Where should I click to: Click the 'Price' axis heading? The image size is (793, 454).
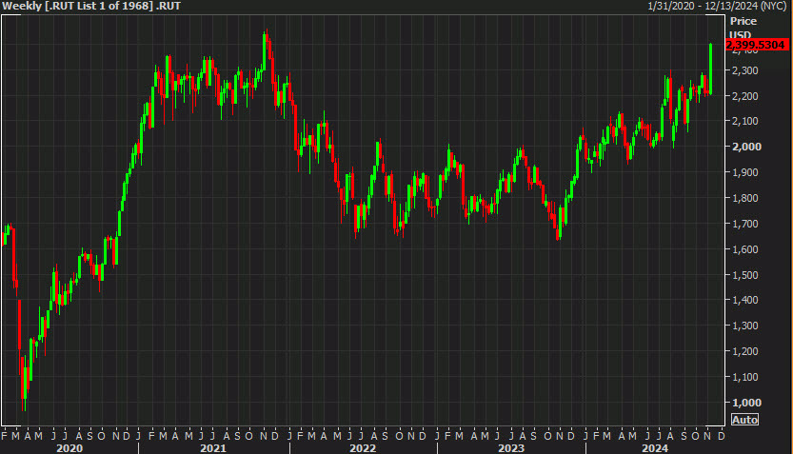pos(743,21)
